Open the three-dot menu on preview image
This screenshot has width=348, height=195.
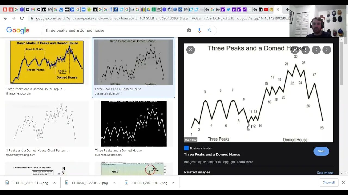(305, 50)
